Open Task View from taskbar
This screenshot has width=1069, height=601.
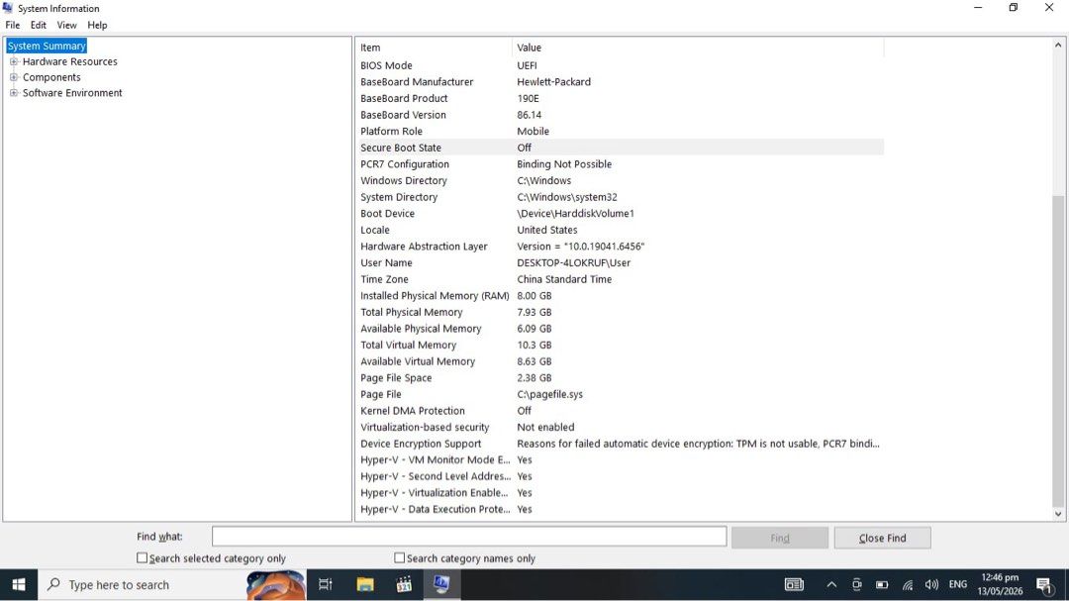pyautogui.click(x=326, y=584)
